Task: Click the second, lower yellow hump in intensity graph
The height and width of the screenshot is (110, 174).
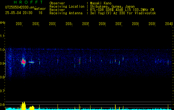Action: (x=32, y=108)
